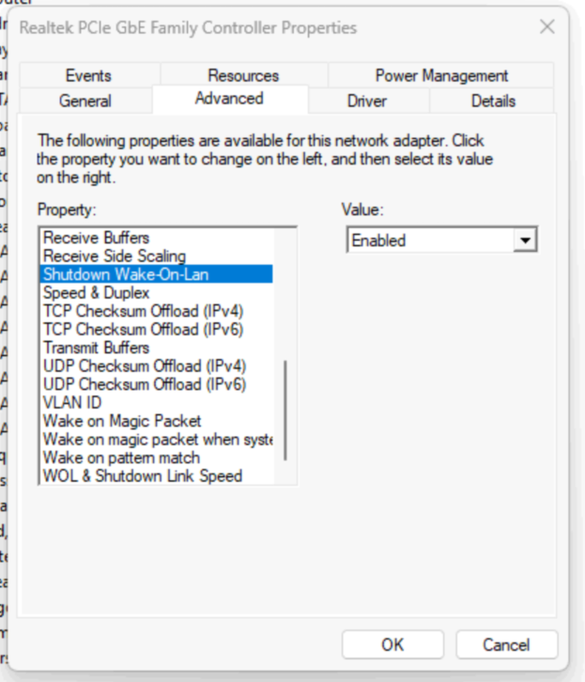Screen dimensions: 585x682
Task: Go to the Details tab
Action: [493, 101]
